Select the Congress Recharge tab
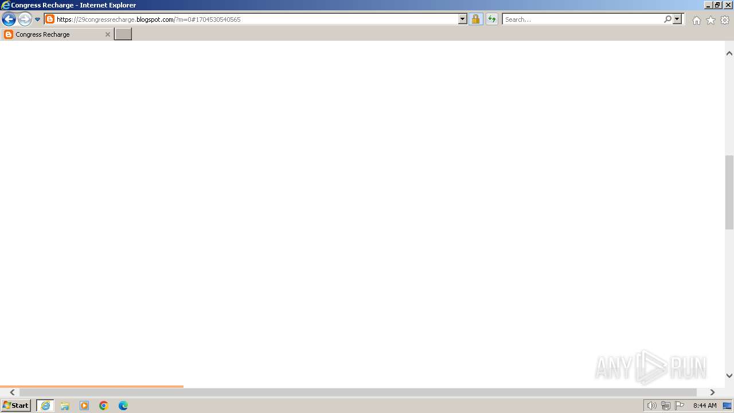This screenshot has height=413, width=734. point(57,34)
